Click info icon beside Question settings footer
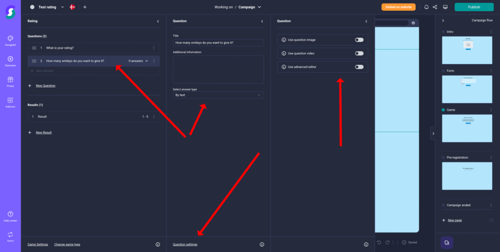 click(x=262, y=244)
